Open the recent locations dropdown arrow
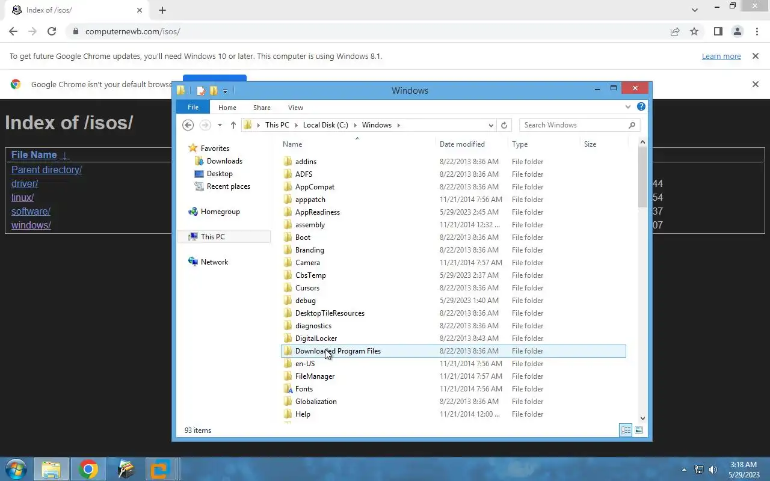Screen dimensions: 770x481 click(x=220, y=125)
